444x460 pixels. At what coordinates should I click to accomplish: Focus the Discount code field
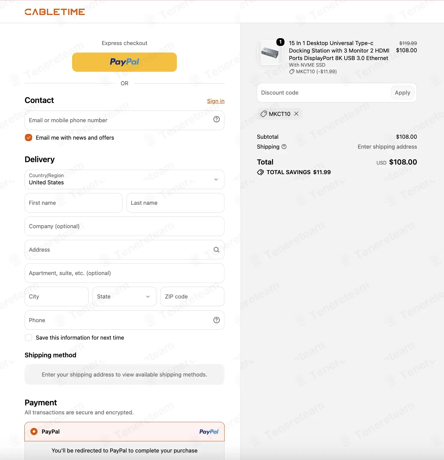(x=324, y=92)
